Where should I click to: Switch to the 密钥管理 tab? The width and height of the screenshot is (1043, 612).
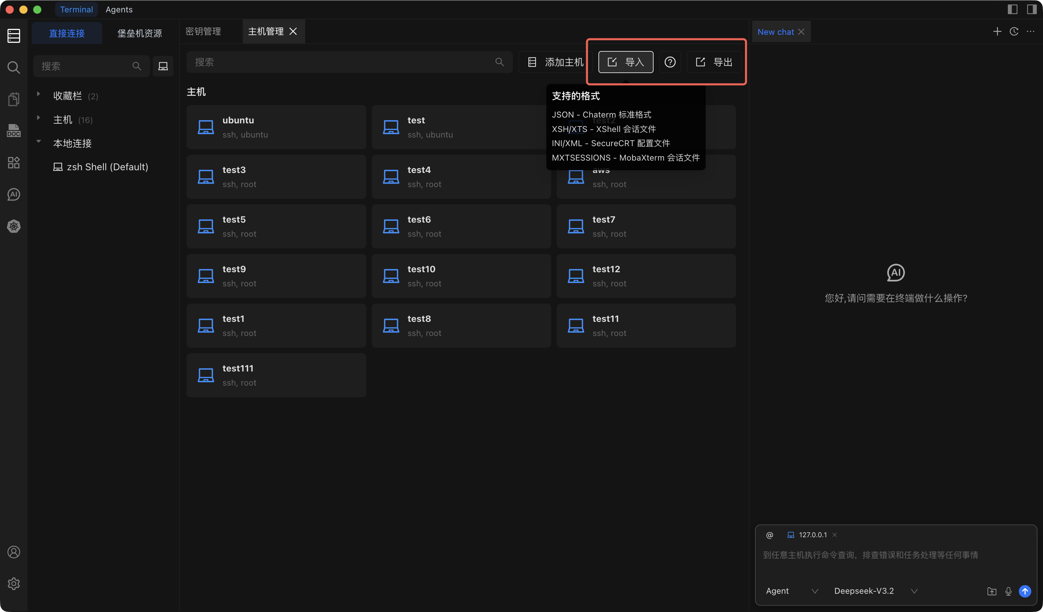pos(203,31)
